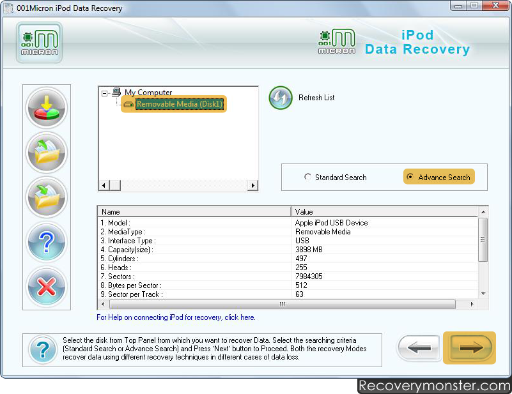
Task: Click the 001Micron logo at top left
Action: coord(39,42)
